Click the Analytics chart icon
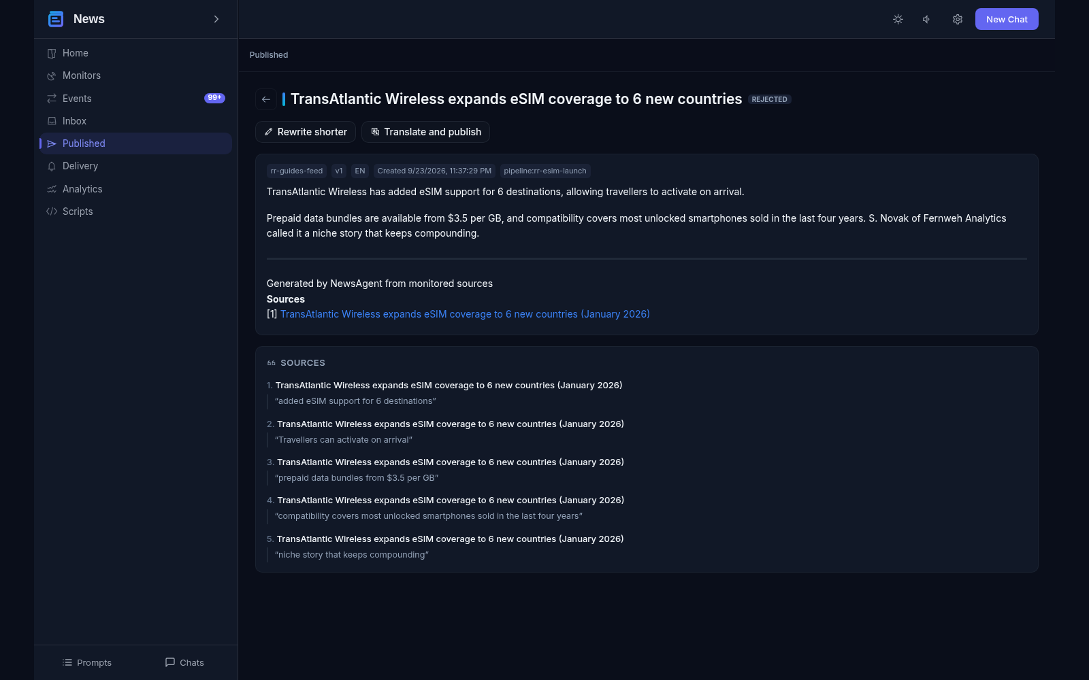Viewport: 1089px width, 680px height. coord(52,189)
